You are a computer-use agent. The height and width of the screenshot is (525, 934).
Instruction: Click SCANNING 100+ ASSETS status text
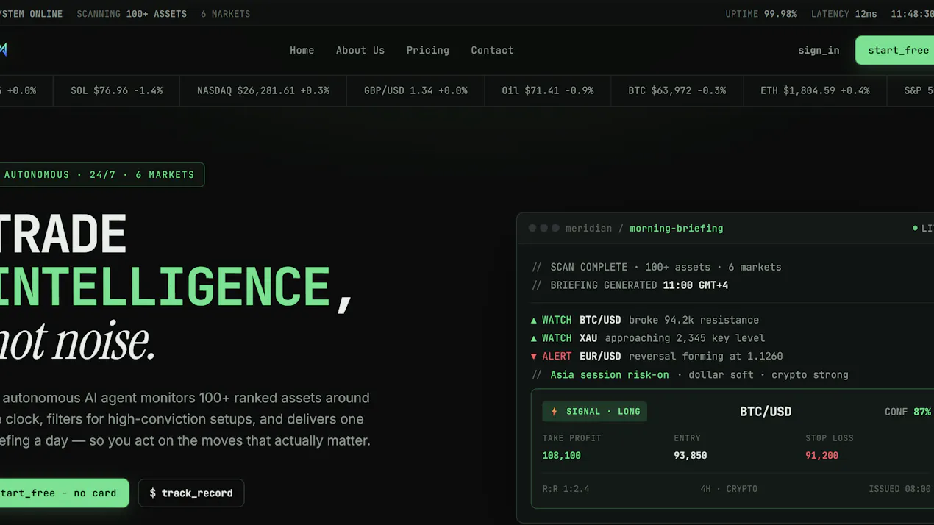[132, 14]
